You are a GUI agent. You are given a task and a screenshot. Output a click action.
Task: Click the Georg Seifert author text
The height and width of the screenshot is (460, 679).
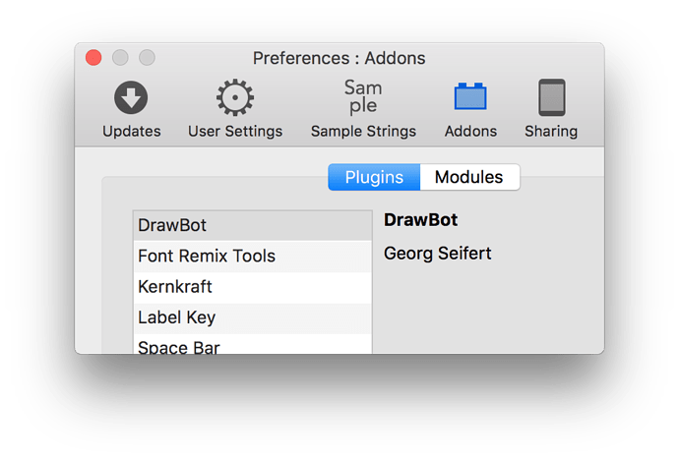tap(437, 254)
